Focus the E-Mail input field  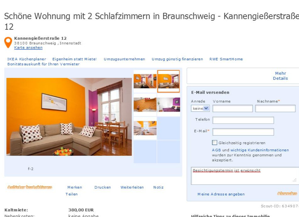point(243,132)
